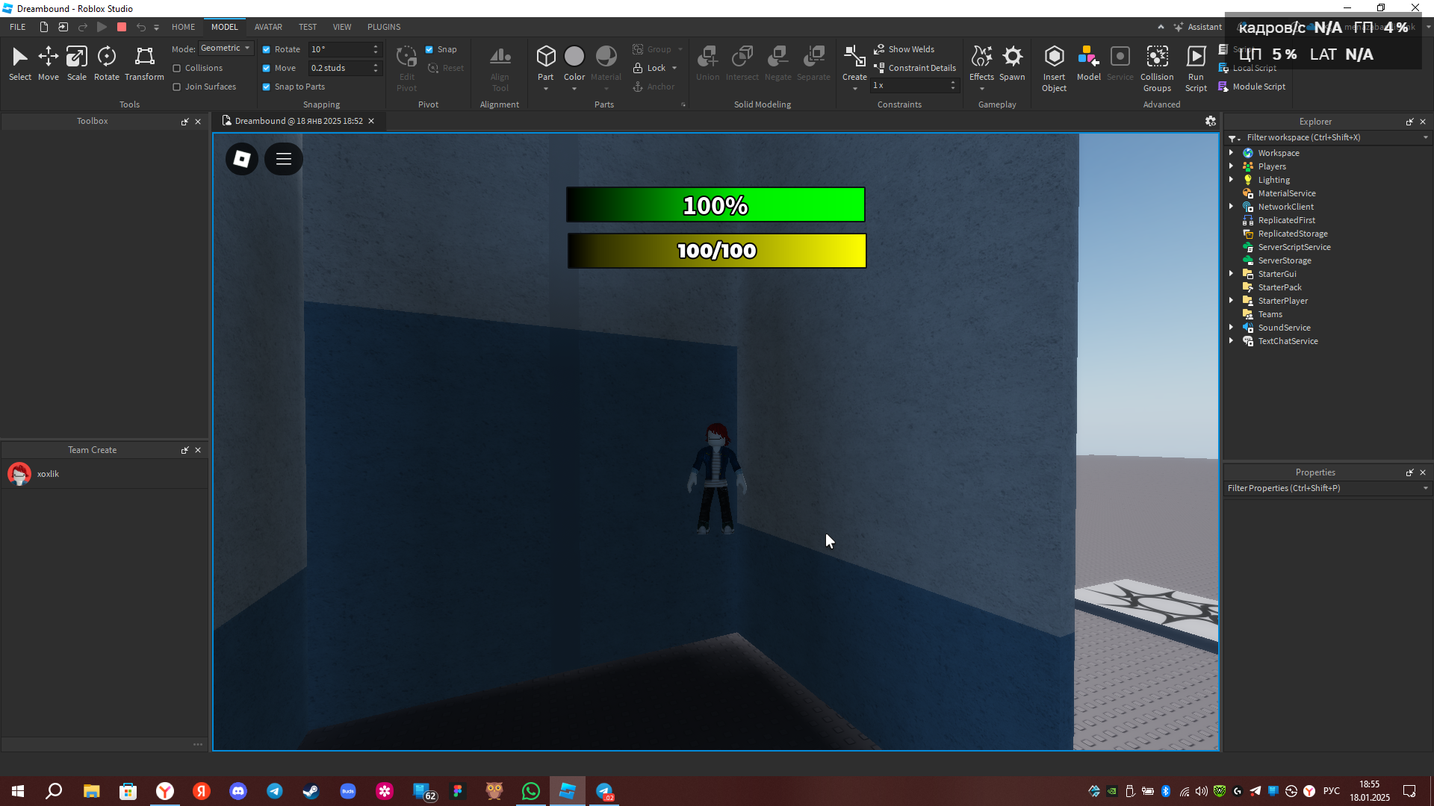This screenshot has height=806, width=1434.
Task: Click the Run Script icon
Action: [x=1196, y=57]
